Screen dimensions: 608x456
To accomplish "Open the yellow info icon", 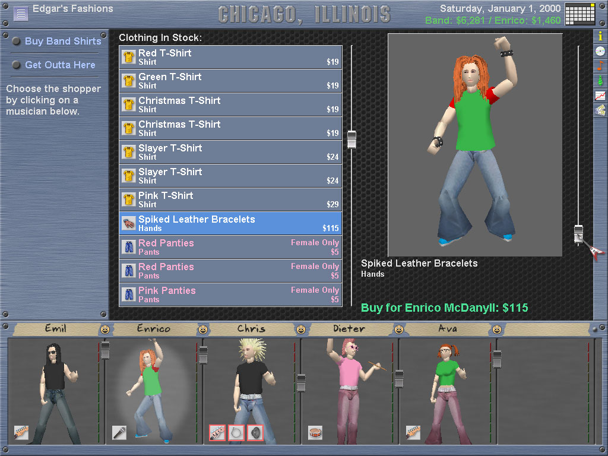I will (600, 36).
